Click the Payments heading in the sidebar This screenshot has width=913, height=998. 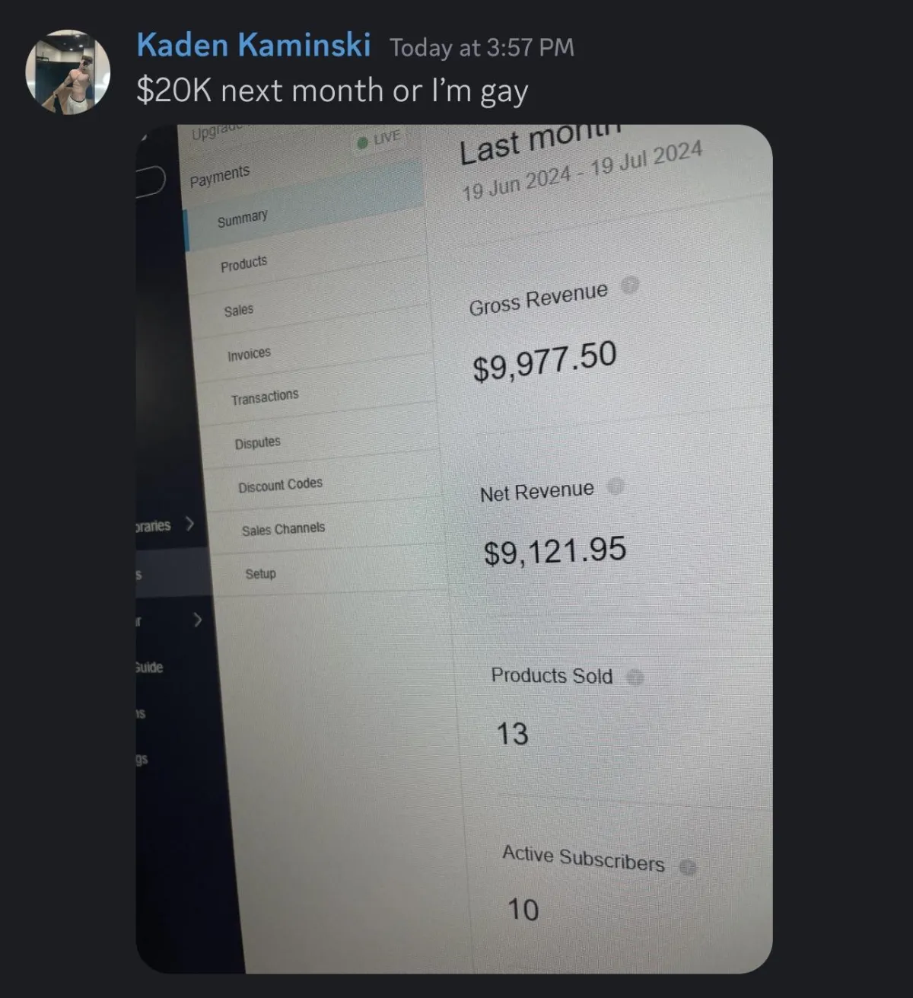point(220,177)
